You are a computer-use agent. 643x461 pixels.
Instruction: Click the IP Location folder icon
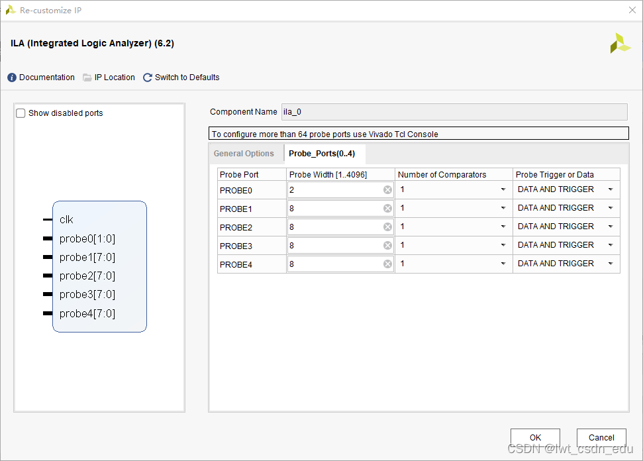87,77
